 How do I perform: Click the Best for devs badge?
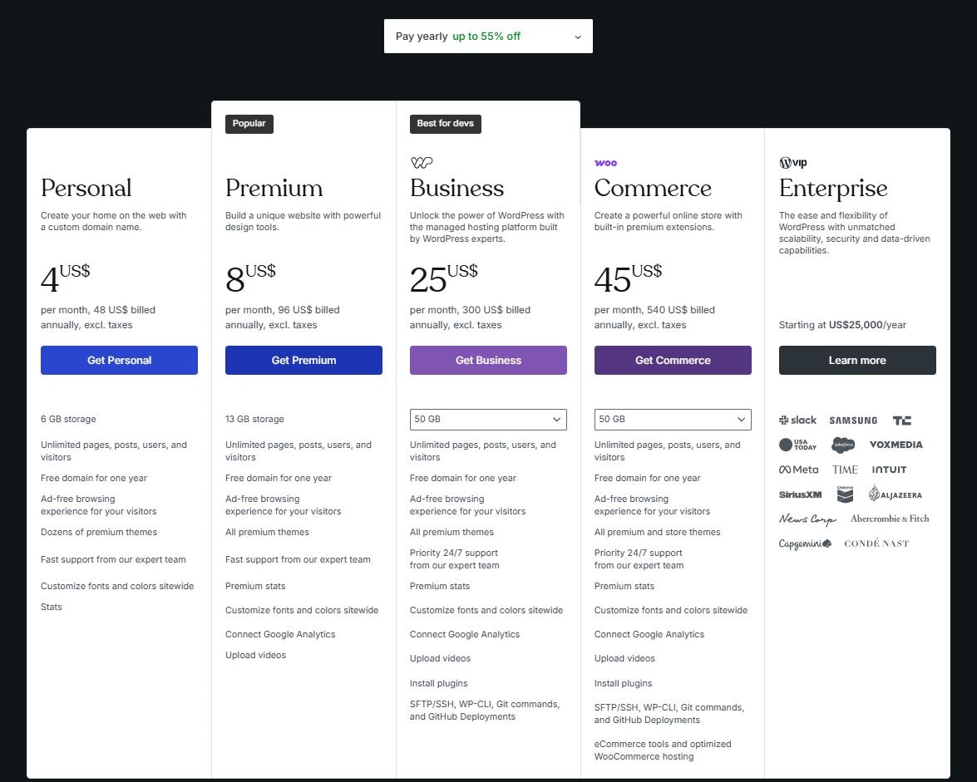pyautogui.click(x=445, y=124)
